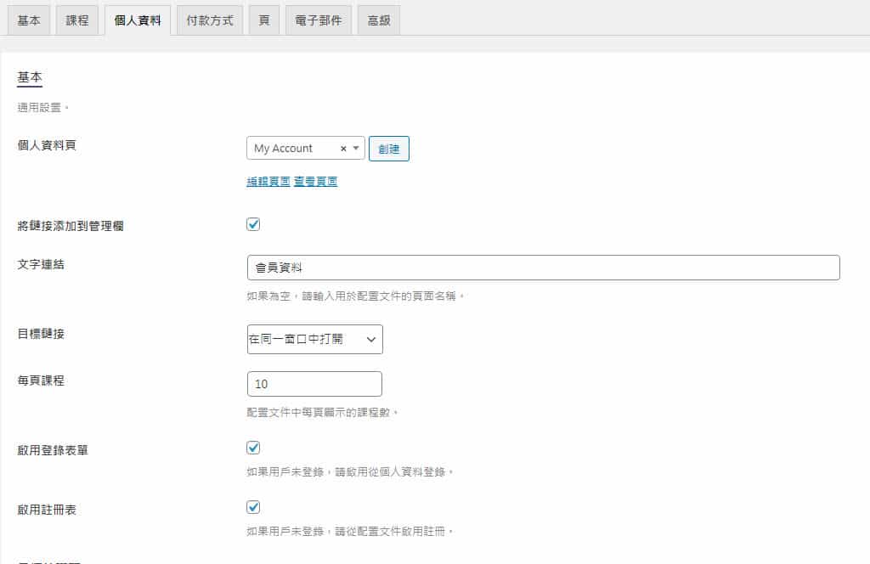Viewport: 870px width, 564px height.
Task: Click the 啟用登錄表單 label text
Action: [53, 450]
